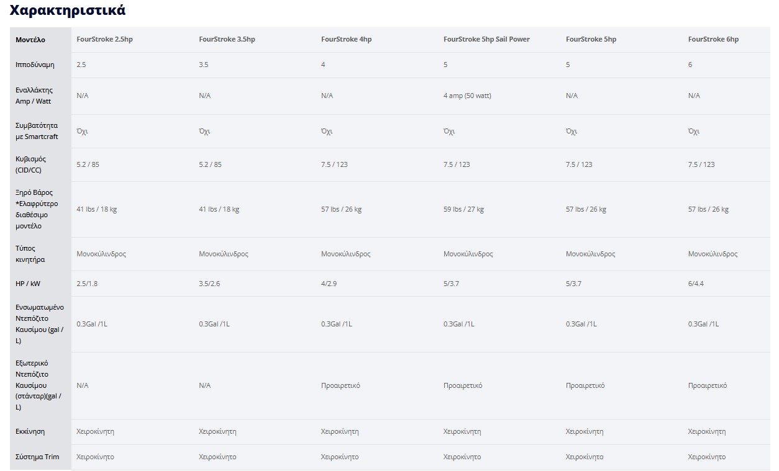Click the Συμβατότητα με Smartcraft row label

(37, 131)
